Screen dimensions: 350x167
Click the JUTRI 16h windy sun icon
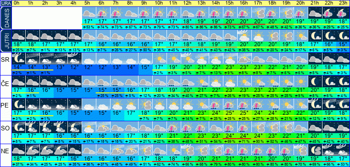point(244,36)
